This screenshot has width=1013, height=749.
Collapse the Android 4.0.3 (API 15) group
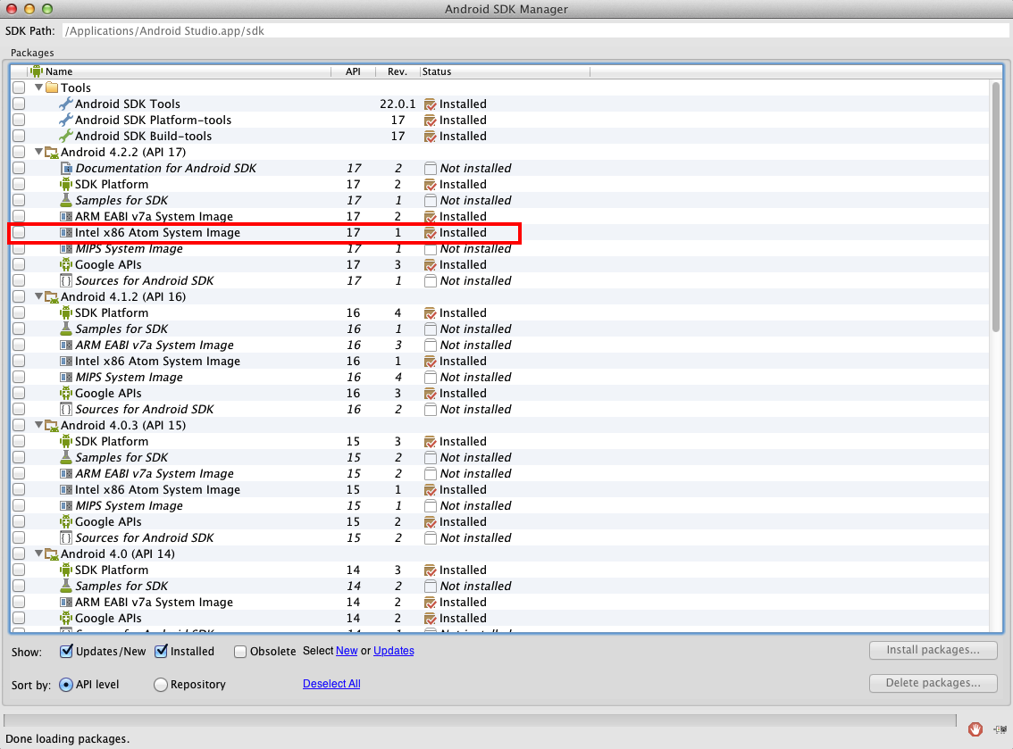[x=38, y=425]
